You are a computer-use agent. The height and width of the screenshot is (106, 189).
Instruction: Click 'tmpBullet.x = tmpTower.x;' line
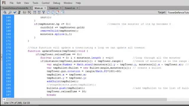tap(66, 74)
